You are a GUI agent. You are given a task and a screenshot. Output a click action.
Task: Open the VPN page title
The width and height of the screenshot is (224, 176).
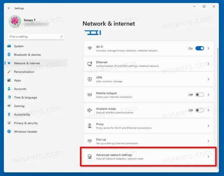point(99,78)
